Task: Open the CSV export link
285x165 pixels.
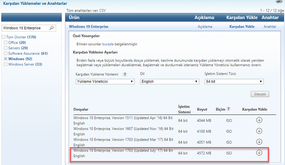Action: pyautogui.click(x=102, y=11)
